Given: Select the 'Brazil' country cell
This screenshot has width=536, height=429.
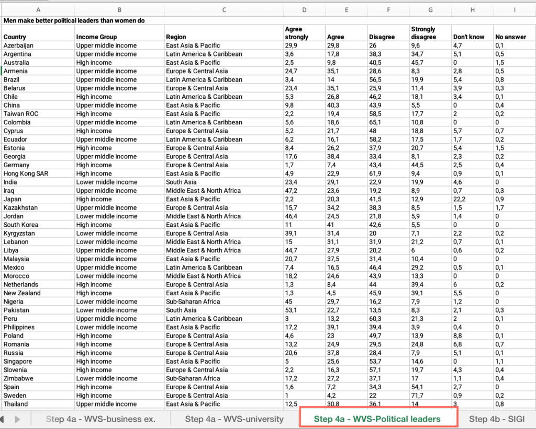Looking at the screenshot, I should [38, 79].
